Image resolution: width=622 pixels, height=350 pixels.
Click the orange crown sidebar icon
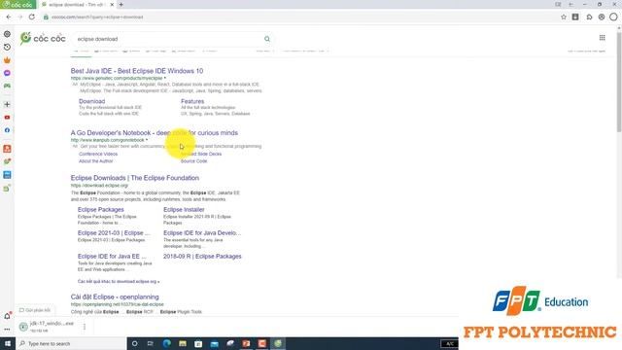[7, 60]
